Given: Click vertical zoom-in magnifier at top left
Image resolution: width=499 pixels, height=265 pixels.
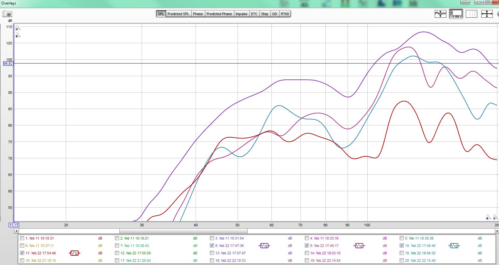Looking at the screenshot, I should [18, 28].
